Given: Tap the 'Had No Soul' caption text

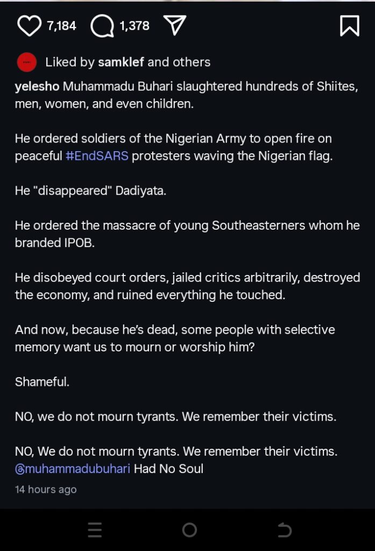Looking at the screenshot, I should pyautogui.click(x=168, y=469).
